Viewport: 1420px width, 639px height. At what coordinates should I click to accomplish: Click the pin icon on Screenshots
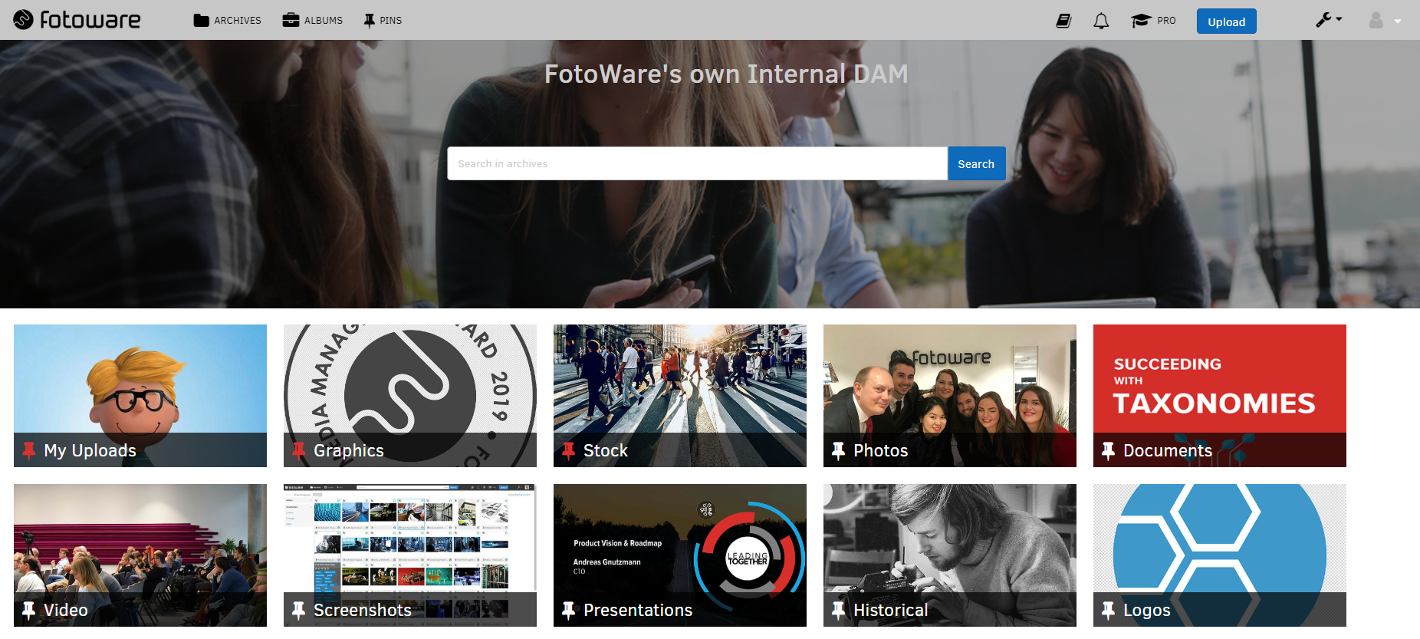coord(299,611)
